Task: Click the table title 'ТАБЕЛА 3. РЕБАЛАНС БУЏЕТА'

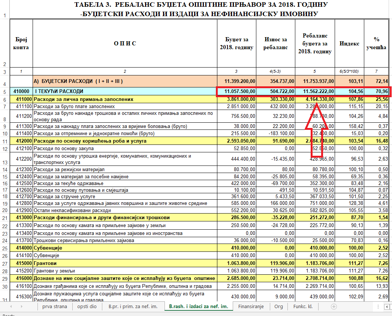Action: pyautogui.click(x=201, y=9)
